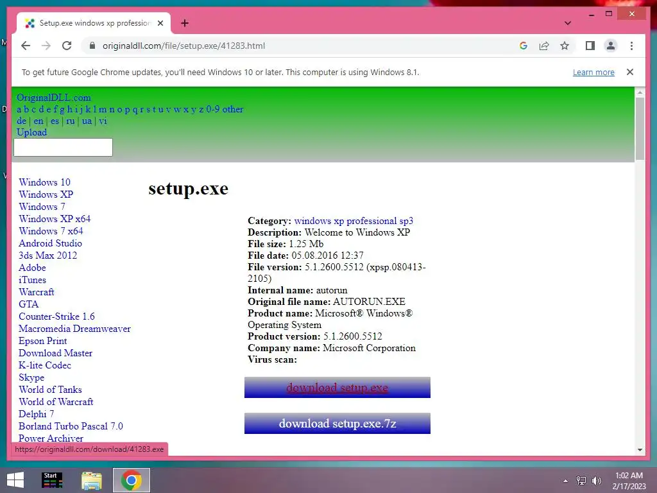Open the 'other' index link
The width and height of the screenshot is (657, 493).
pyautogui.click(x=232, y=109)
